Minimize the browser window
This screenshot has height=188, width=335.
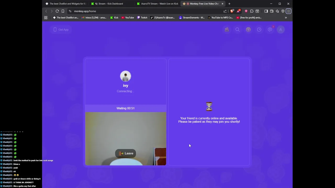click(271, 4)
